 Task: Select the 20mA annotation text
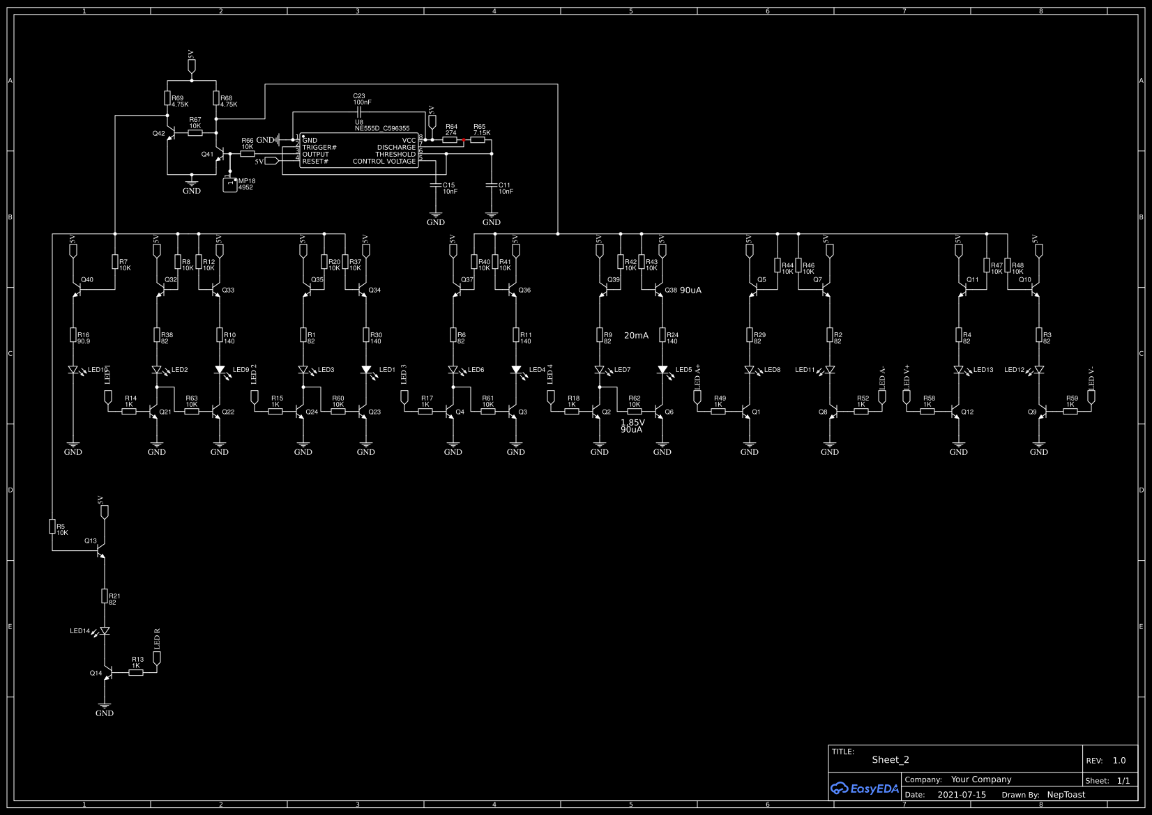pyautogui.click(x=637, y=334)
